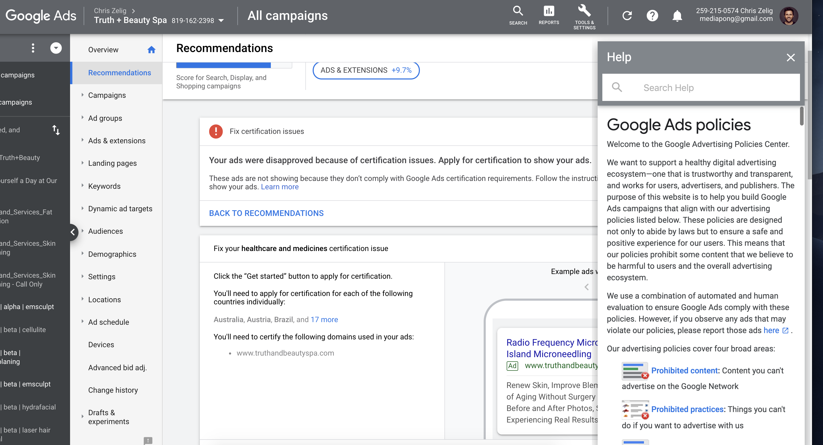Click the sort arrows icon in sidebar
This screenshot has width=823, height=445.
click(56, 130)
